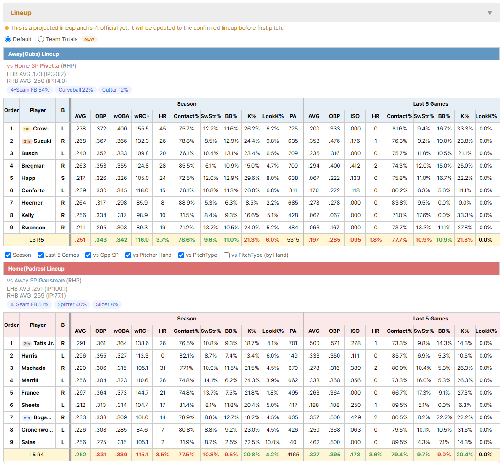Click the Away(Cubs) Lineup header bar
The width and height of the screenshot is (503, 466).
[251, 54]
